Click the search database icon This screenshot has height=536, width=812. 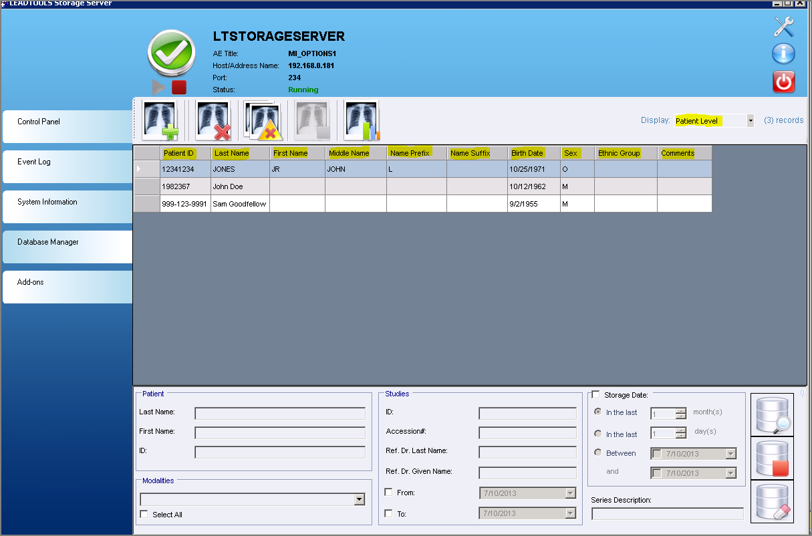click(x=772, y=416)
